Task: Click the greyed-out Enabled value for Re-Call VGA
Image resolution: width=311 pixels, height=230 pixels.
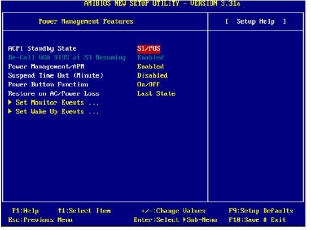Action: [150, 58]
